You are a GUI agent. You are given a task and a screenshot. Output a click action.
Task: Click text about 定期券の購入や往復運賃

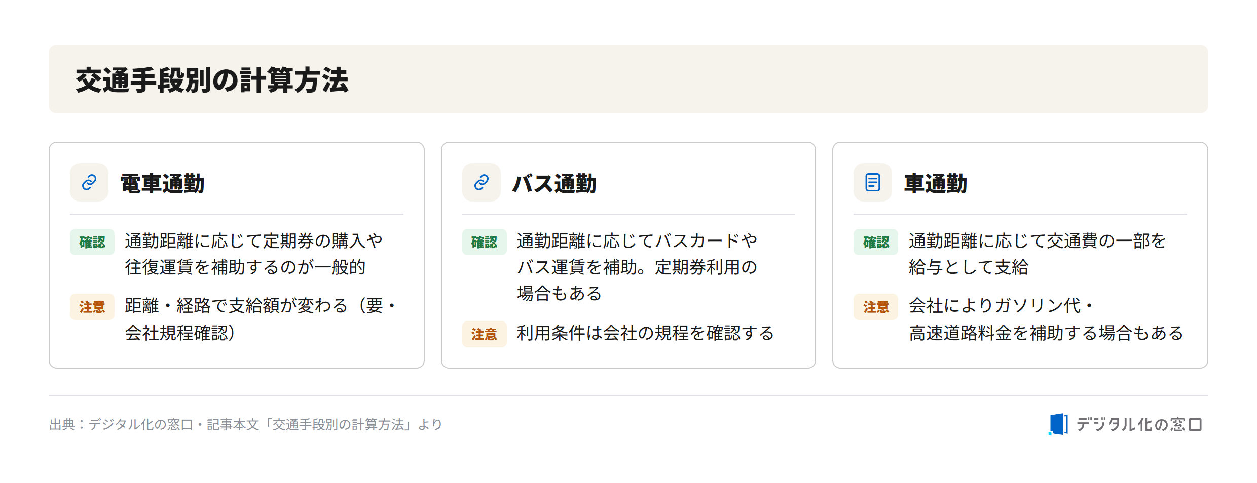pyautogui.click(x=254, y=254)
